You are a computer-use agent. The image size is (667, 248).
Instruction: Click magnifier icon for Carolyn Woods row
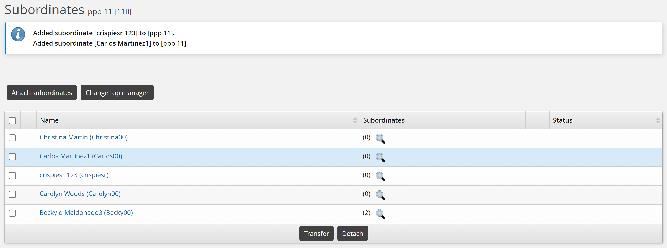380,195
